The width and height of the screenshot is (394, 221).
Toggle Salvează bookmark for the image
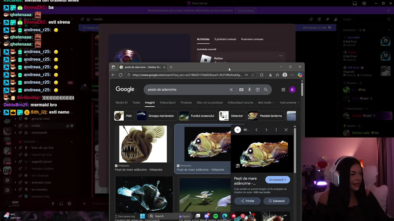(x=276, y=201)
